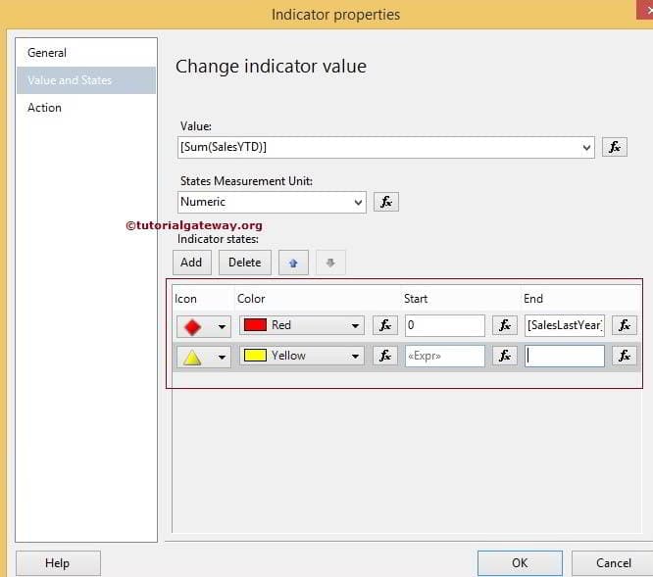The image size is (653, 577).
Task: Move indicator state up with blue arrow
Action: click(x=291, y=262)
